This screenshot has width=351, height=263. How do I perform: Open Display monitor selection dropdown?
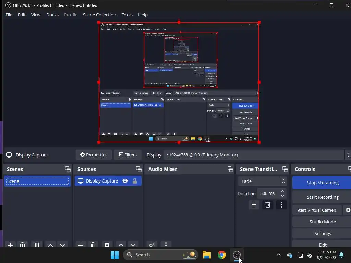tap(257, 155)
